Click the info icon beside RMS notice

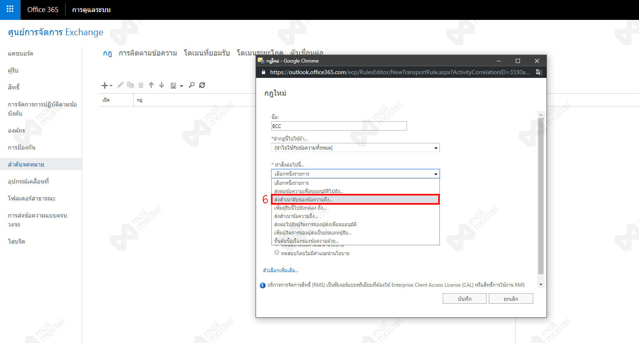[x=262, y=285]
